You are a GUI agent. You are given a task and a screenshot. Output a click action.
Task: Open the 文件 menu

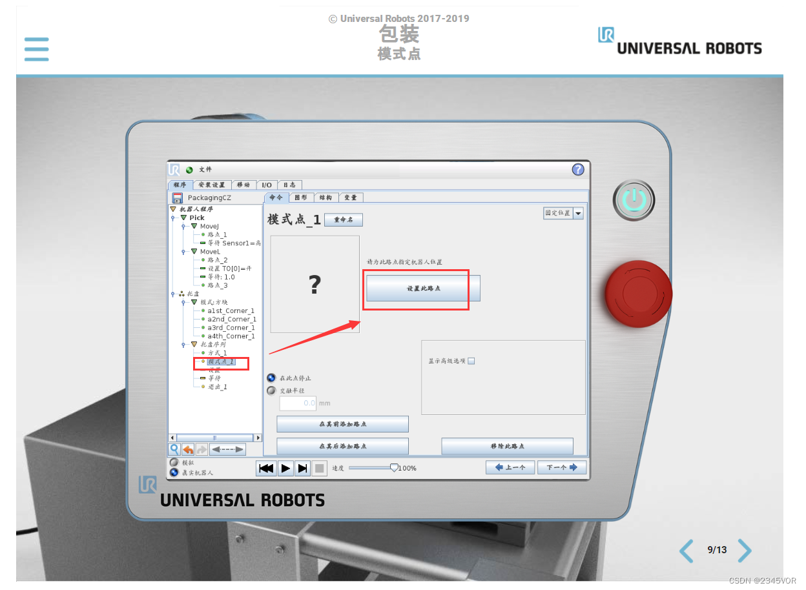[x=205, y=170]
